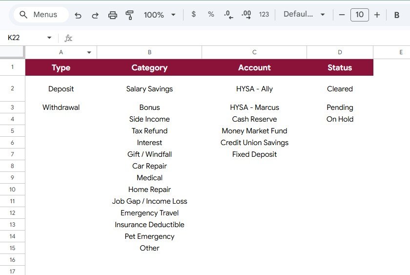Screen dimensions: 410x275
Task: Select row 16 header
Action: (12, 260)
